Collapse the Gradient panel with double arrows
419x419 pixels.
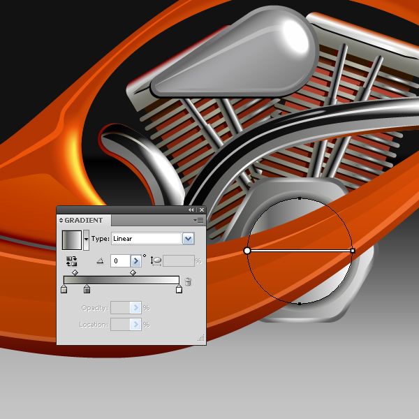pos(191,210)
